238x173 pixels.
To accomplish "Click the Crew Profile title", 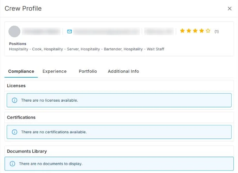I will click(23, 8).
